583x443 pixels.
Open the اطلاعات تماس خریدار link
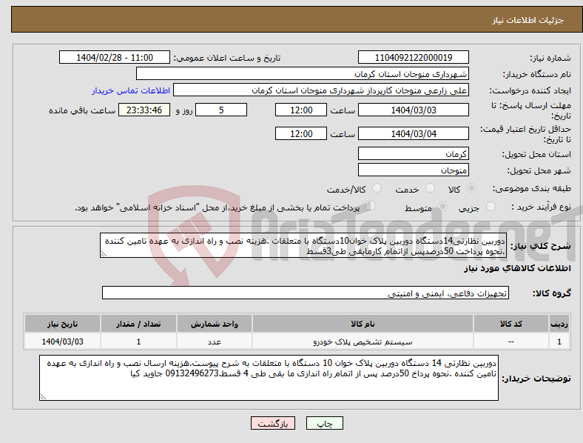click(x=131, y=90)
